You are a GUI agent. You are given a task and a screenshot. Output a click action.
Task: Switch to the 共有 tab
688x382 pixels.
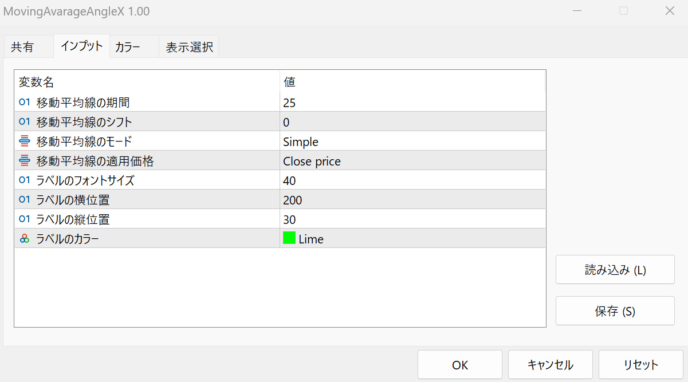click(x=22, y=47)
